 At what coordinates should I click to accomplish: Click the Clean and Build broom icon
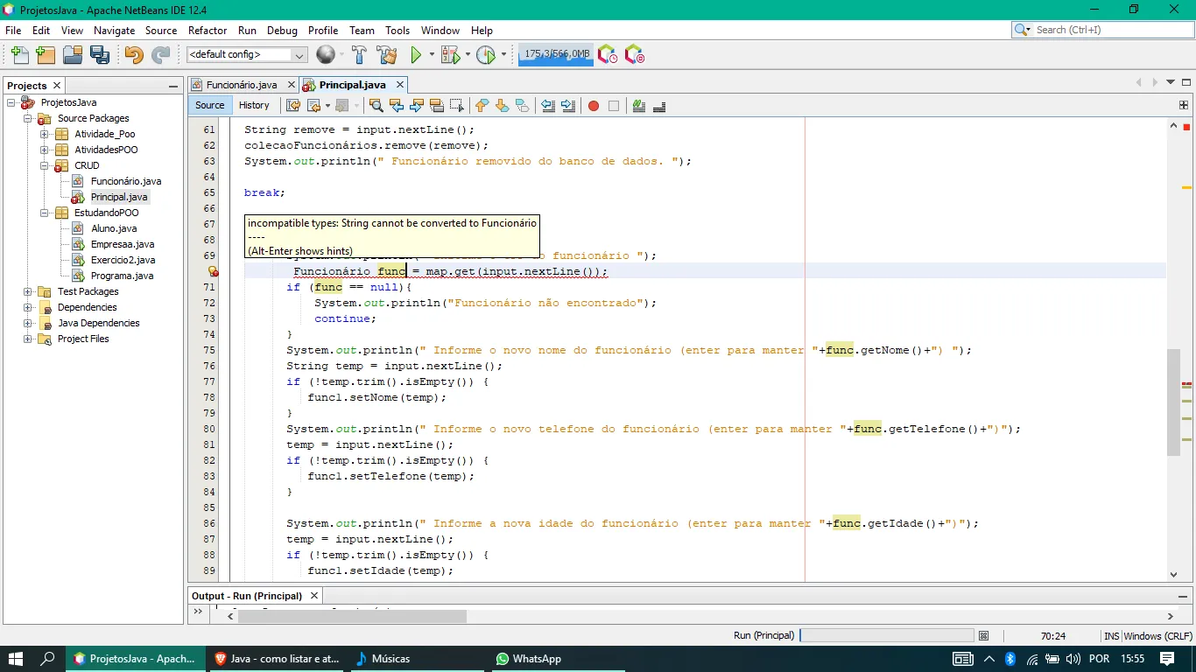387,54
